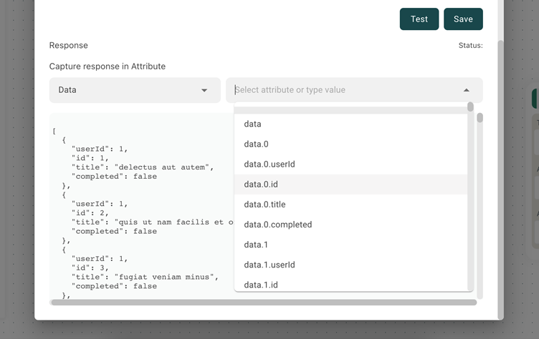Click the "quis ut nam facilis" title line
Screen dimensions: 539x339
[x=153, y=222]
